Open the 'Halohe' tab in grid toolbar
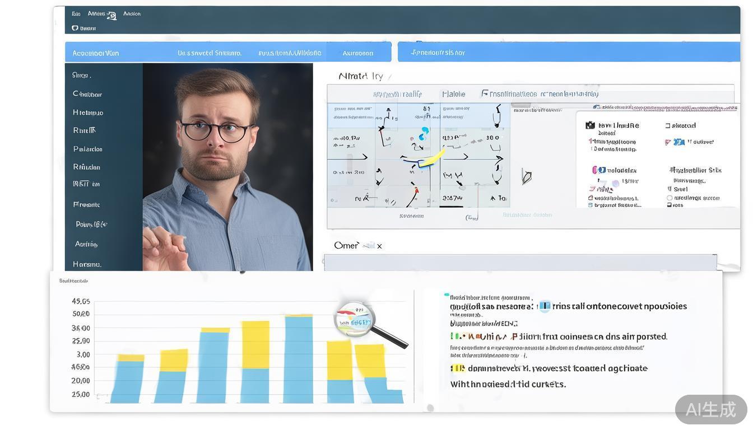 pos(453,94)
